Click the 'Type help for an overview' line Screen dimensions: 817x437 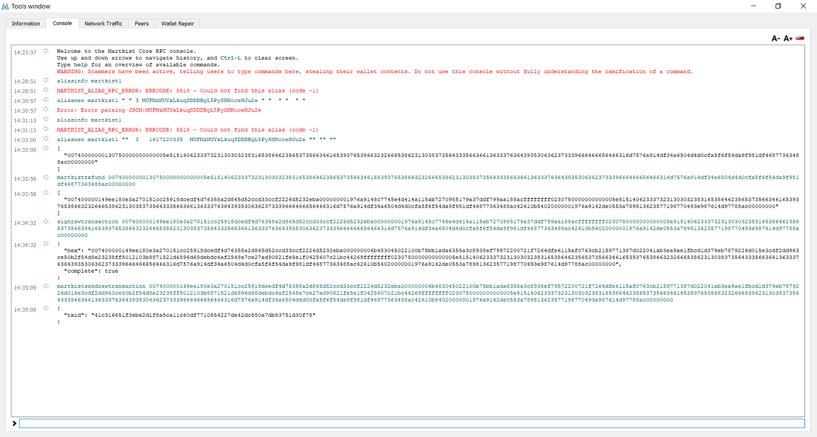(138, 65)
